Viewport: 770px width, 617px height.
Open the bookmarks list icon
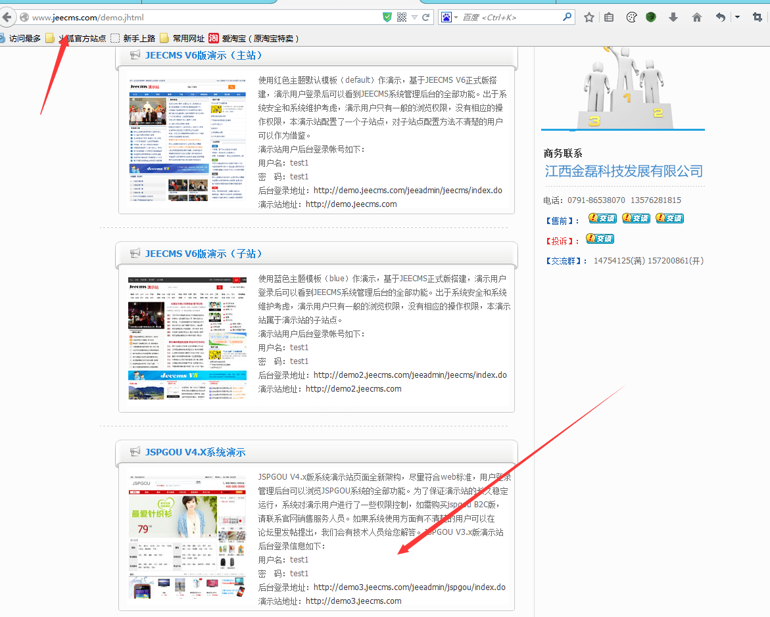click(609, 18)
